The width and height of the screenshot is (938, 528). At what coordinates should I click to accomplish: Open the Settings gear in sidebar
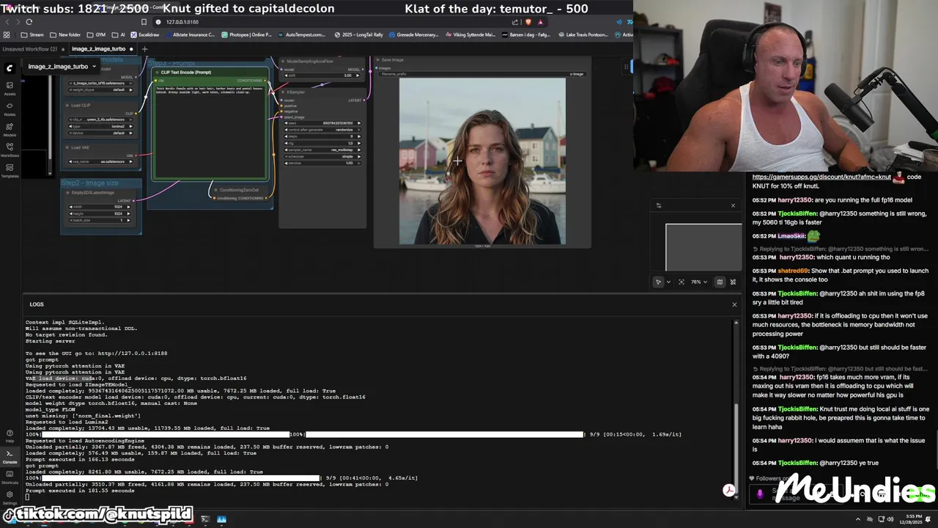(x=10, y=496)
